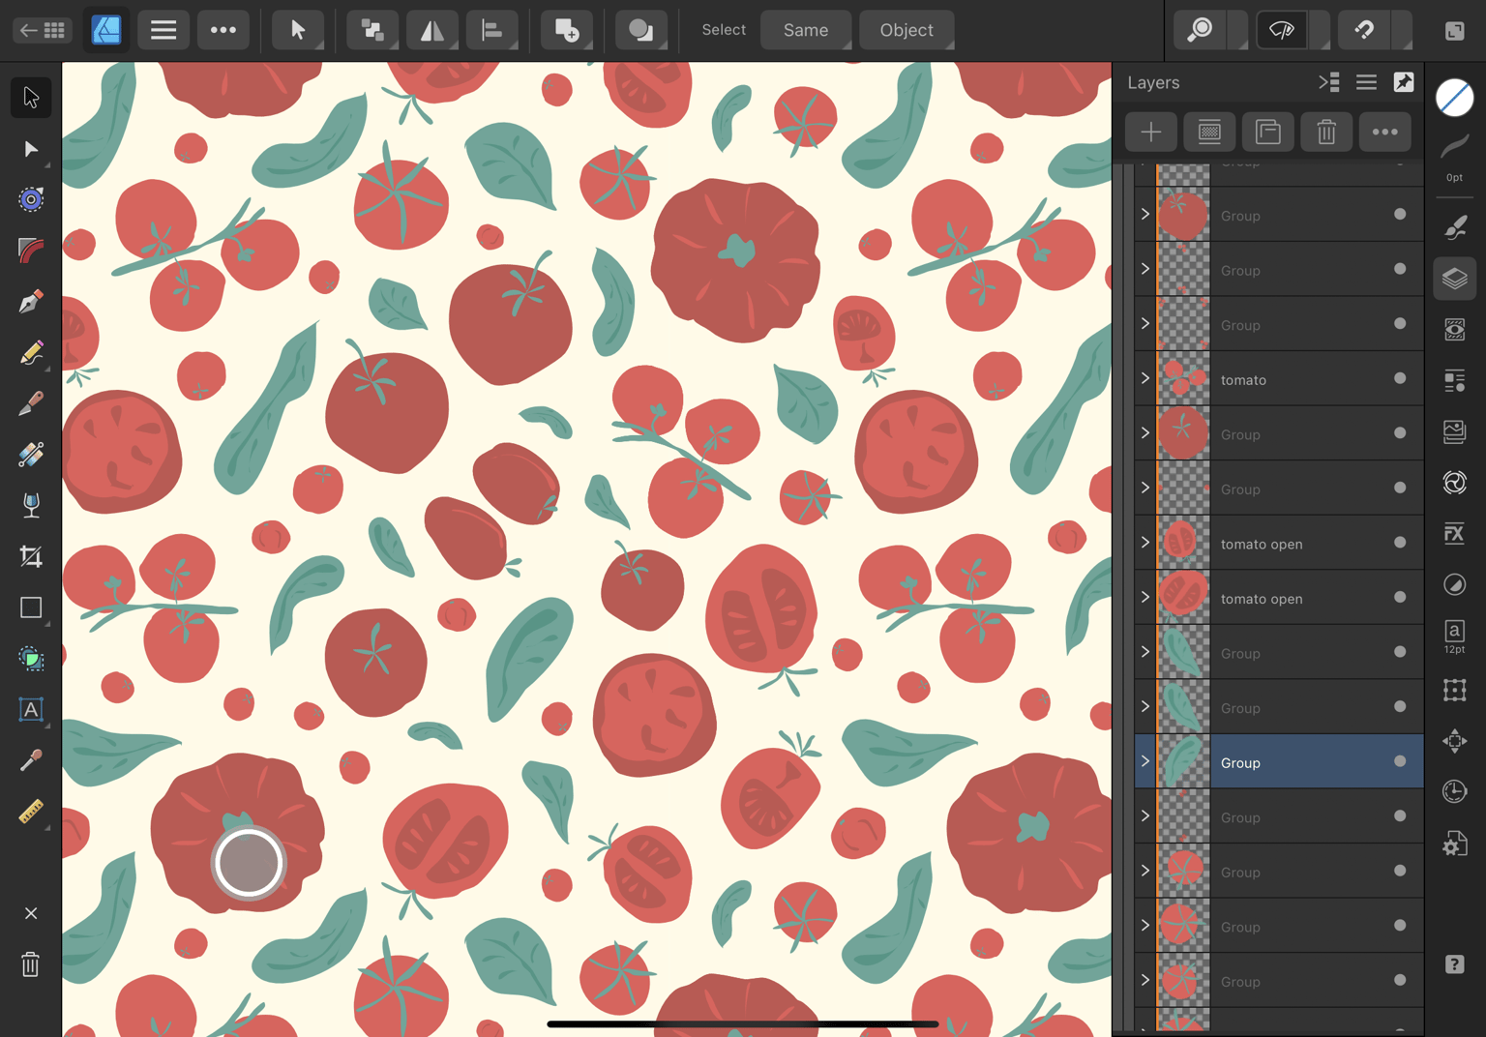Select the Shape Builder tool

click(x=31, y=659)
